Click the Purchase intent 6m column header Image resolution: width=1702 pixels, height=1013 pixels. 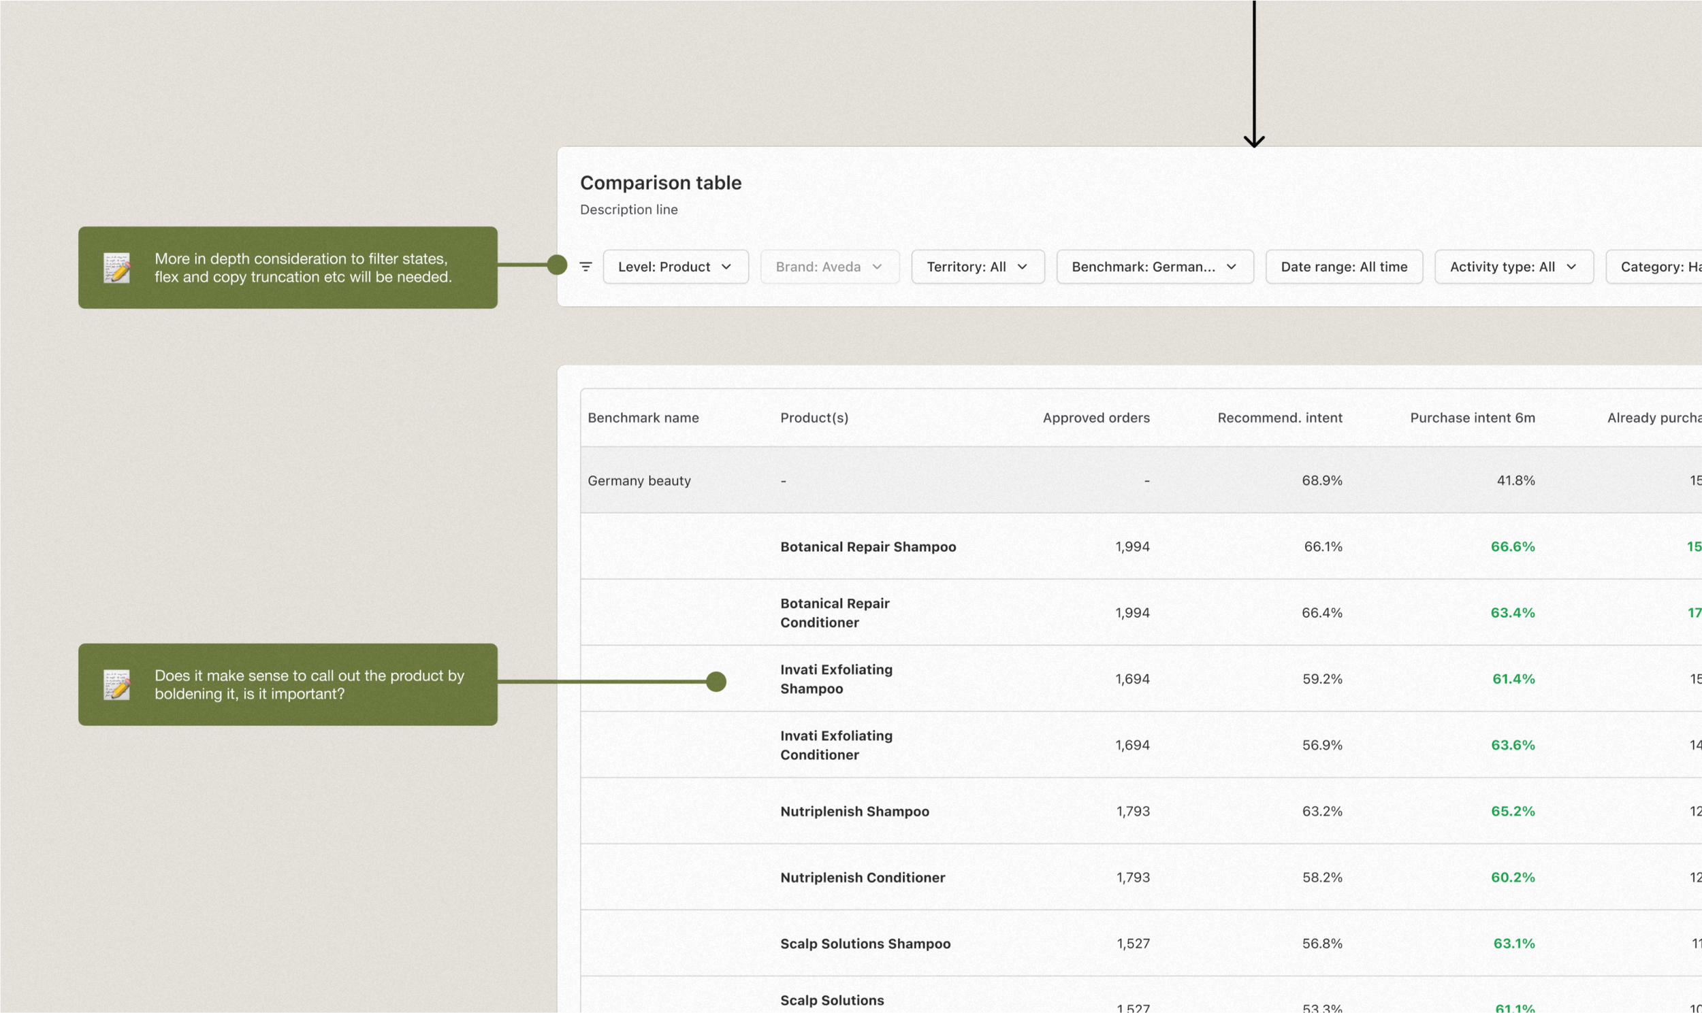(x=1472, y=418)
